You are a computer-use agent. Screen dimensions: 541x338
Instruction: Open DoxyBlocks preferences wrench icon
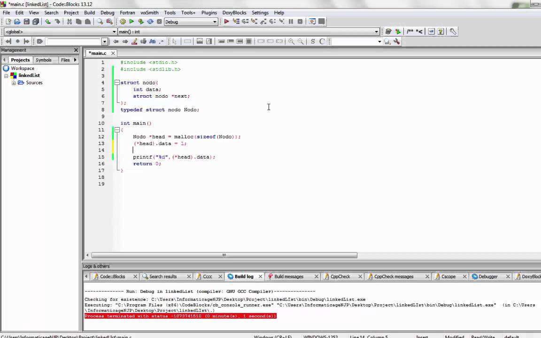(x=453, y=31)
